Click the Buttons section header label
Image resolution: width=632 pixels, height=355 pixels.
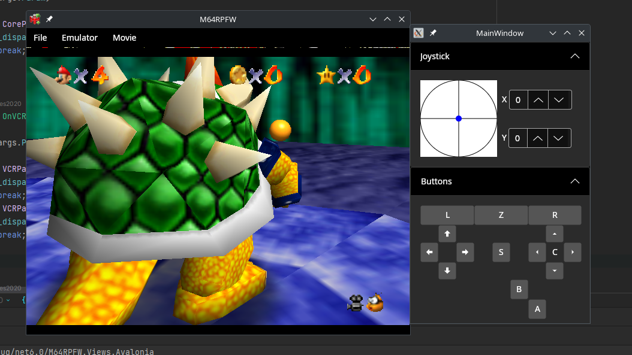(436, 181)
